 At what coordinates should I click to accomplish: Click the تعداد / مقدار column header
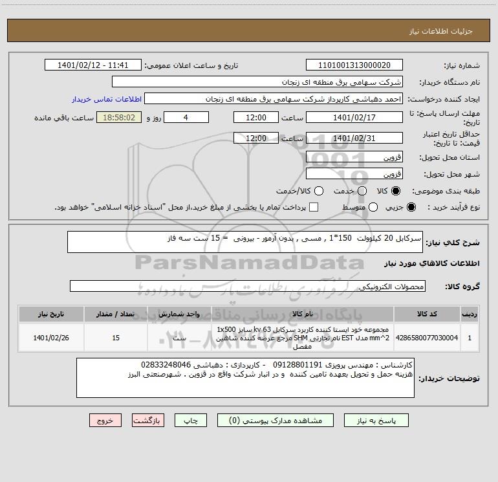tap(116, 314)
